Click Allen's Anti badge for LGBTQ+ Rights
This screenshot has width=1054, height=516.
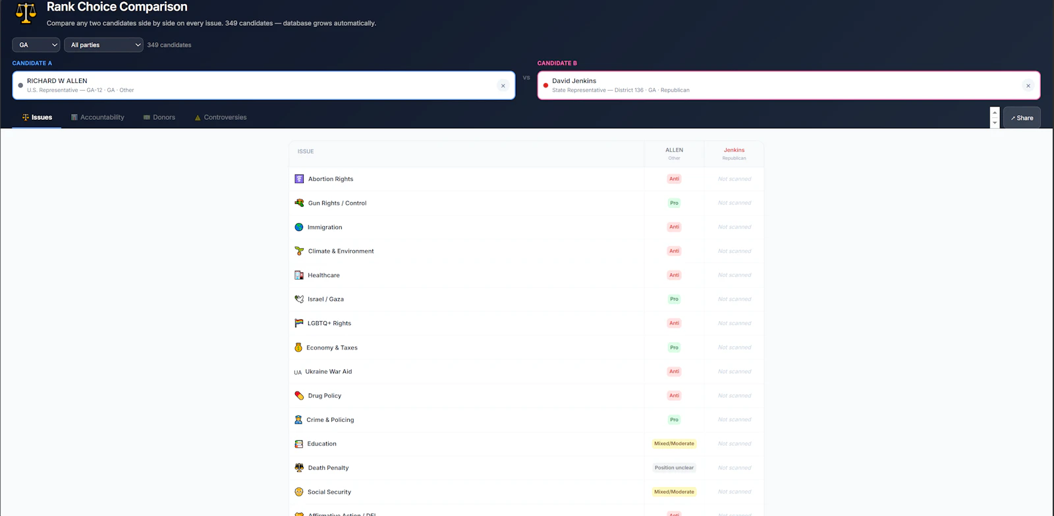[674, 323]
